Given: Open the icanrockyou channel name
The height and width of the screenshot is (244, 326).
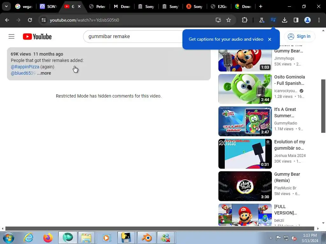Looking at the screenshot, I should [x=286, y=91].
